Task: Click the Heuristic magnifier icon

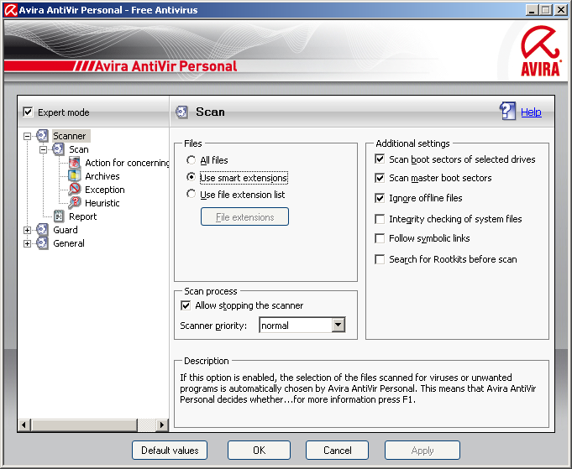Action: click(75, 203)
